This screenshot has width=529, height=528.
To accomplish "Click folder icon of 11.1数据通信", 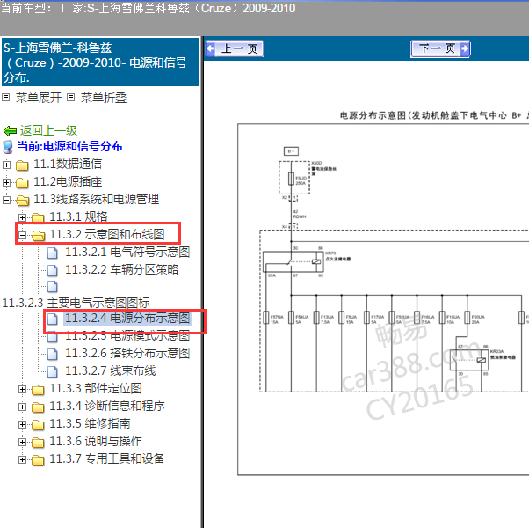I will (22, 165).
